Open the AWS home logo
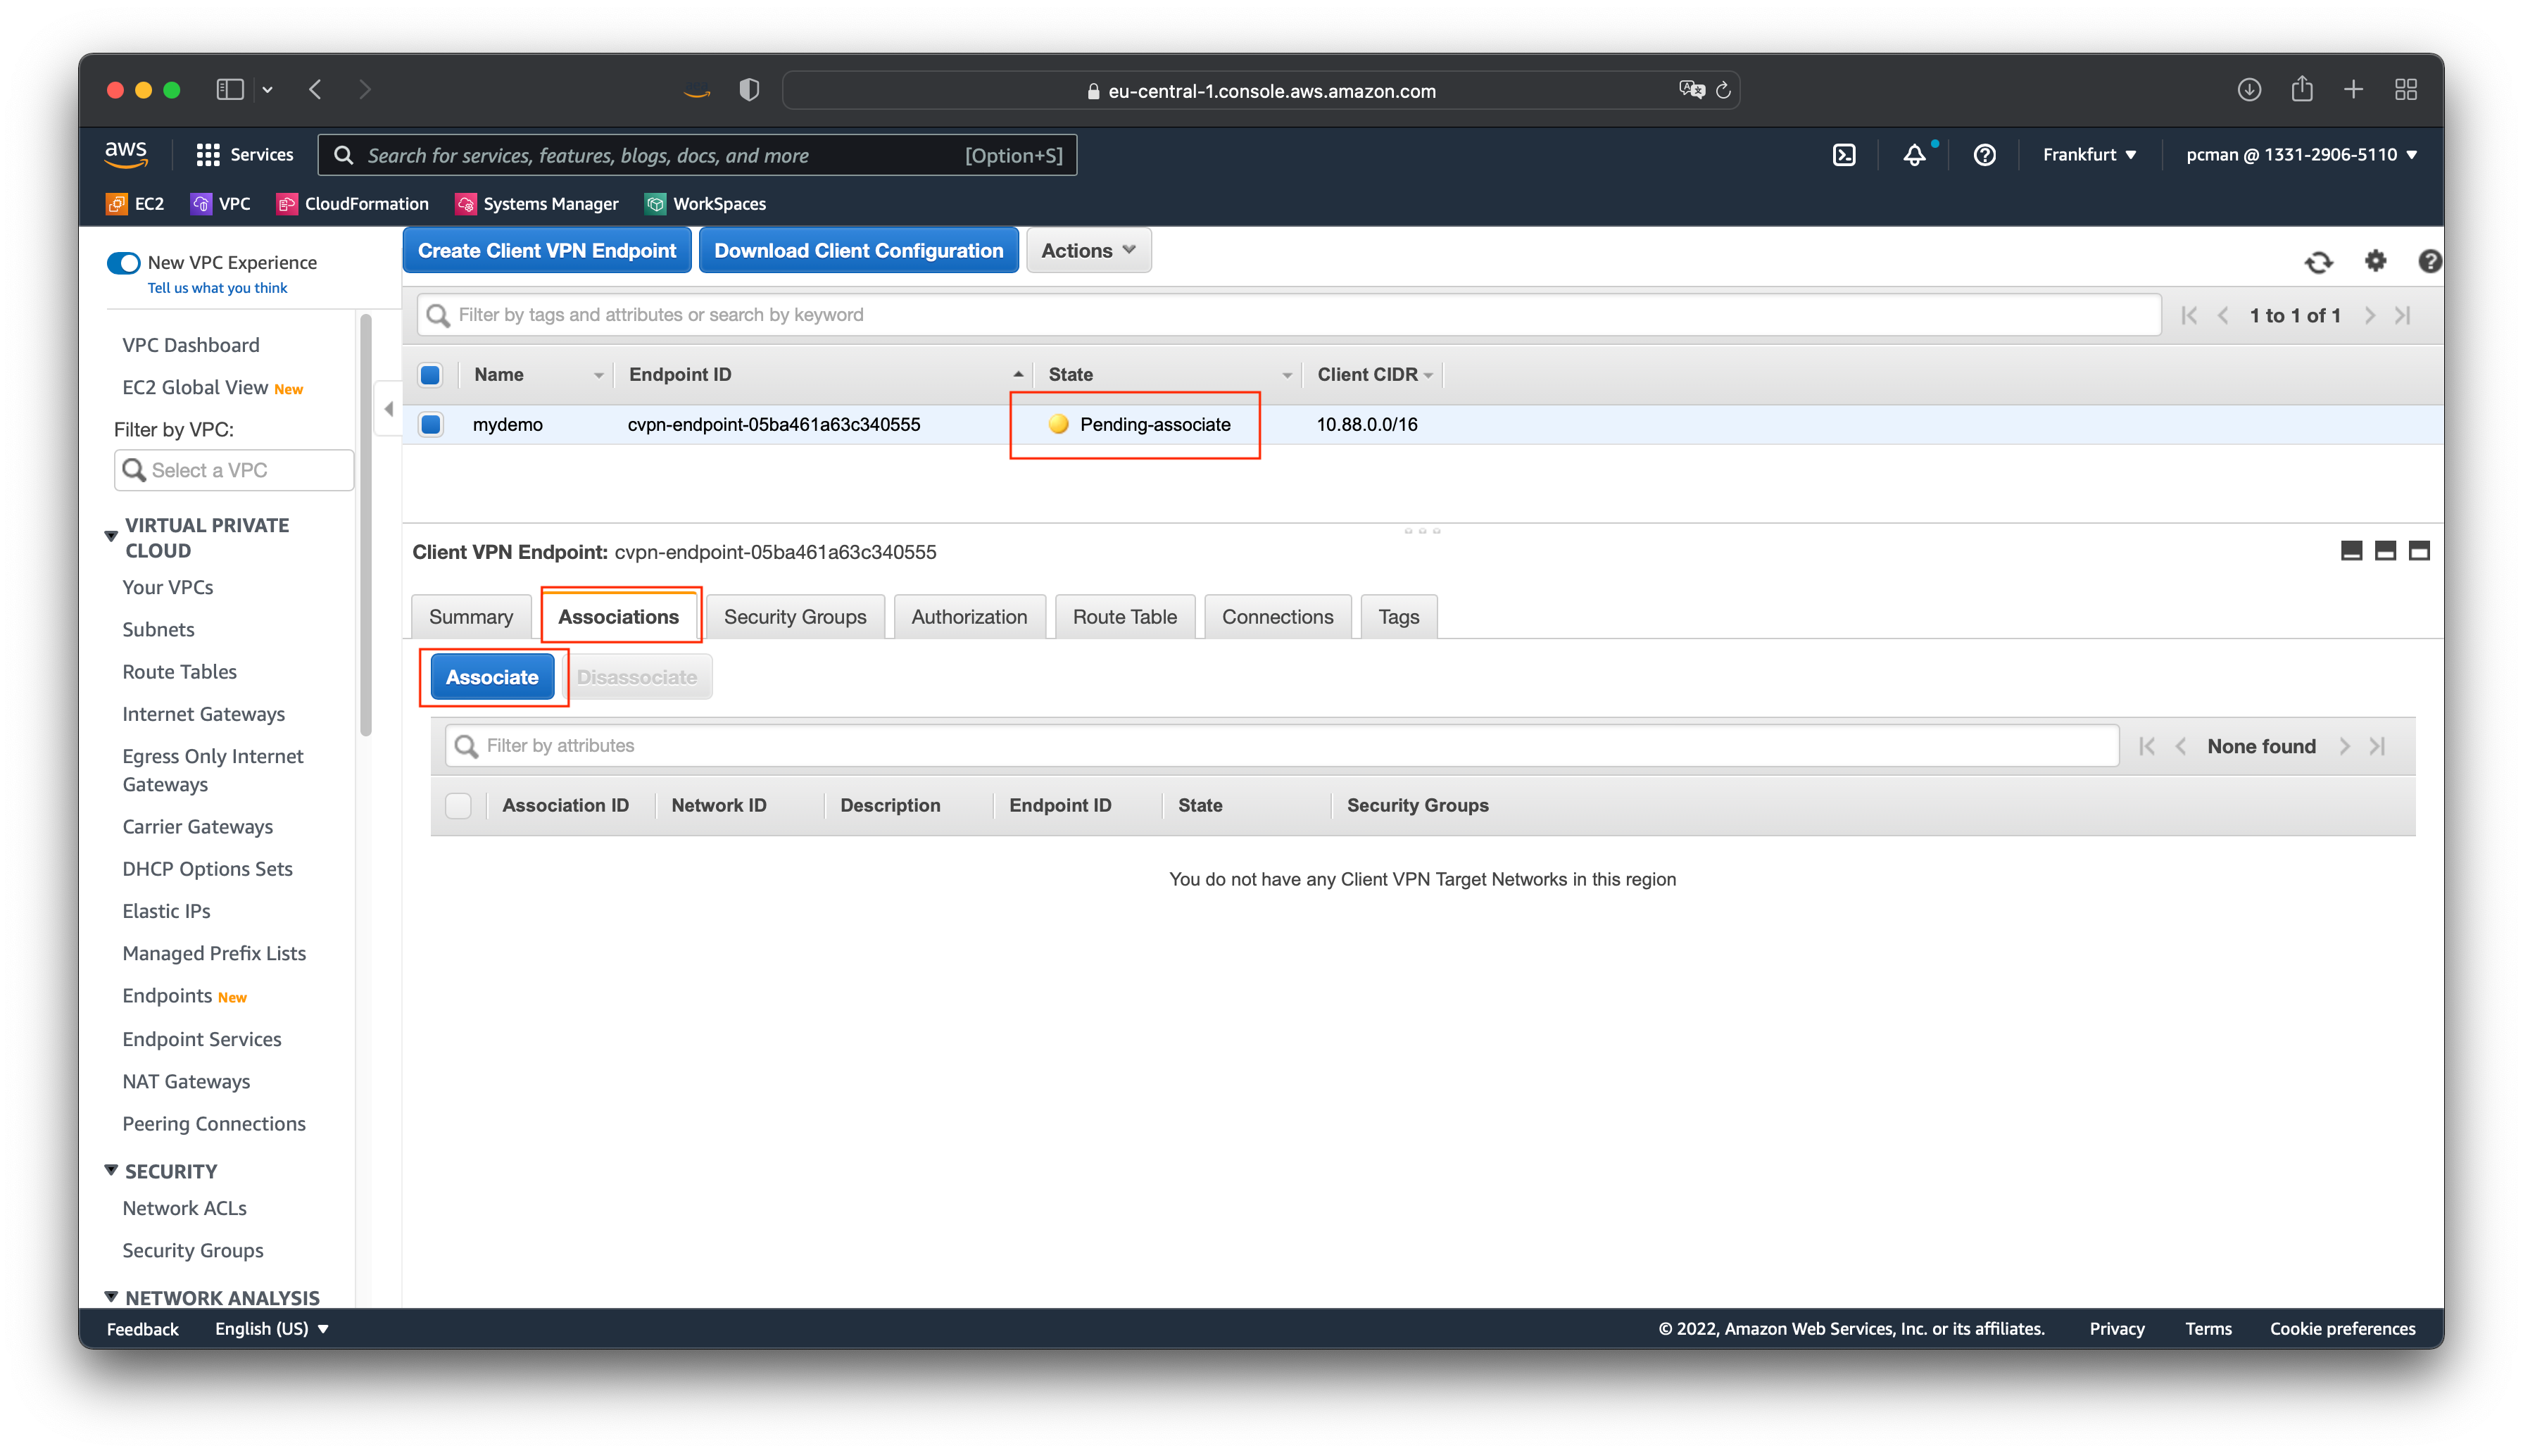Viewport: 2523px width, 1453px height. (x=126, y=153)
